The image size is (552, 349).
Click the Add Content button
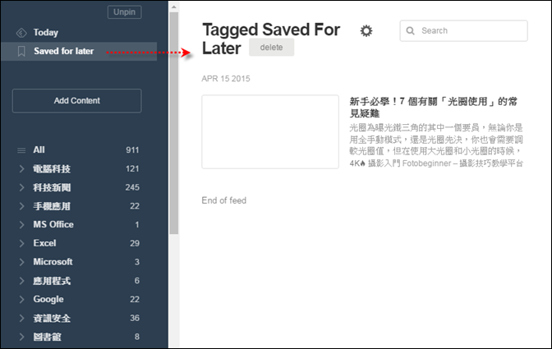[76, 101]
